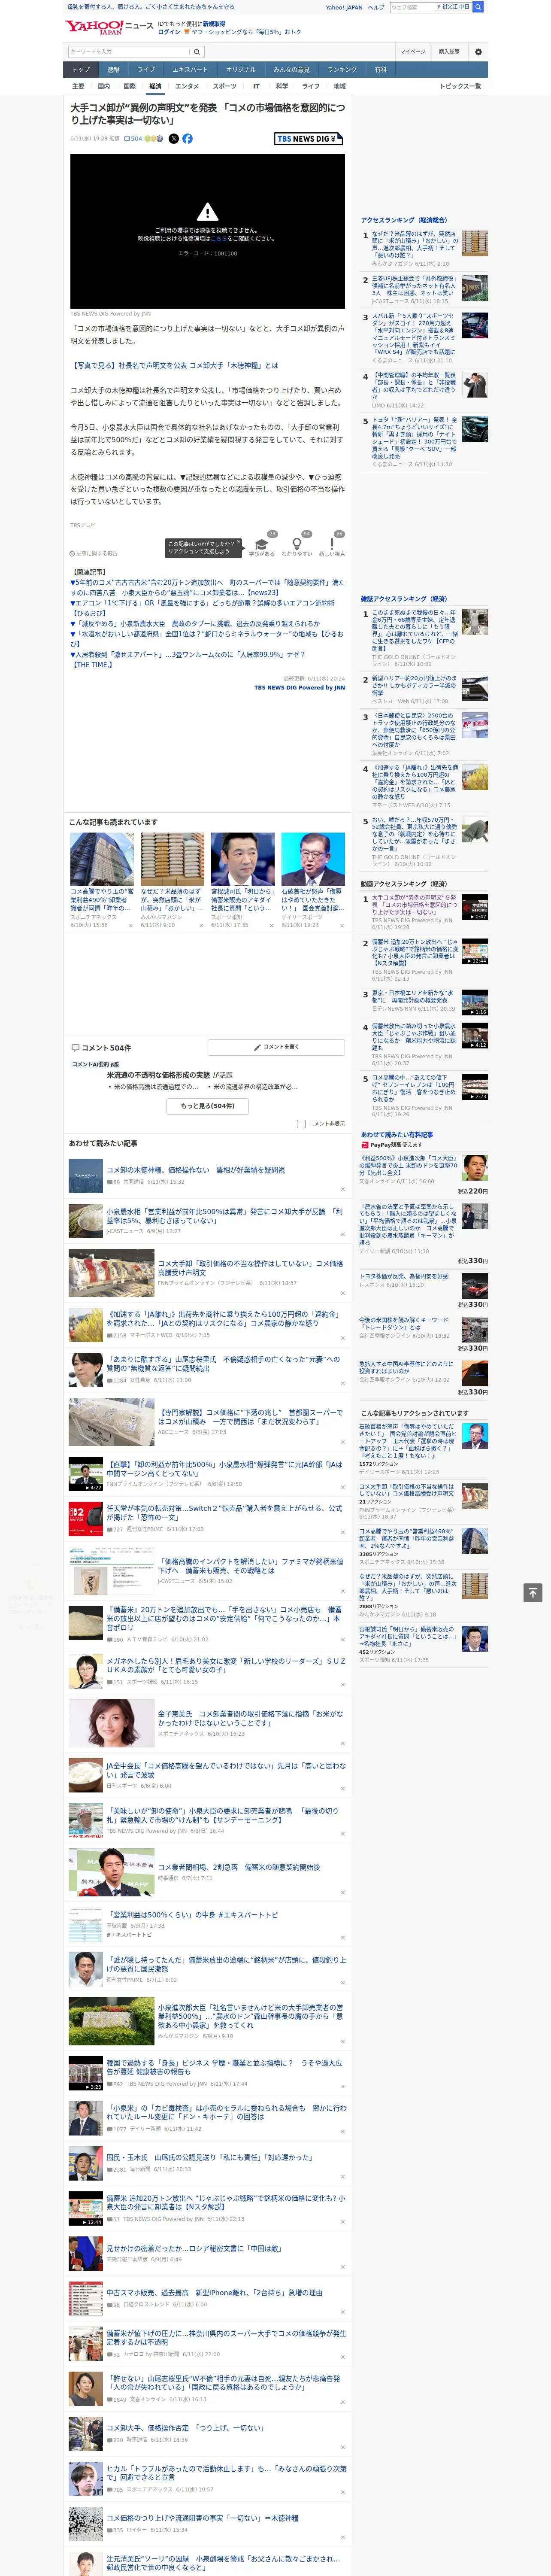Share article on X (Twitter)
This screenshot has height=2576, width=551.
click(173, 139)
